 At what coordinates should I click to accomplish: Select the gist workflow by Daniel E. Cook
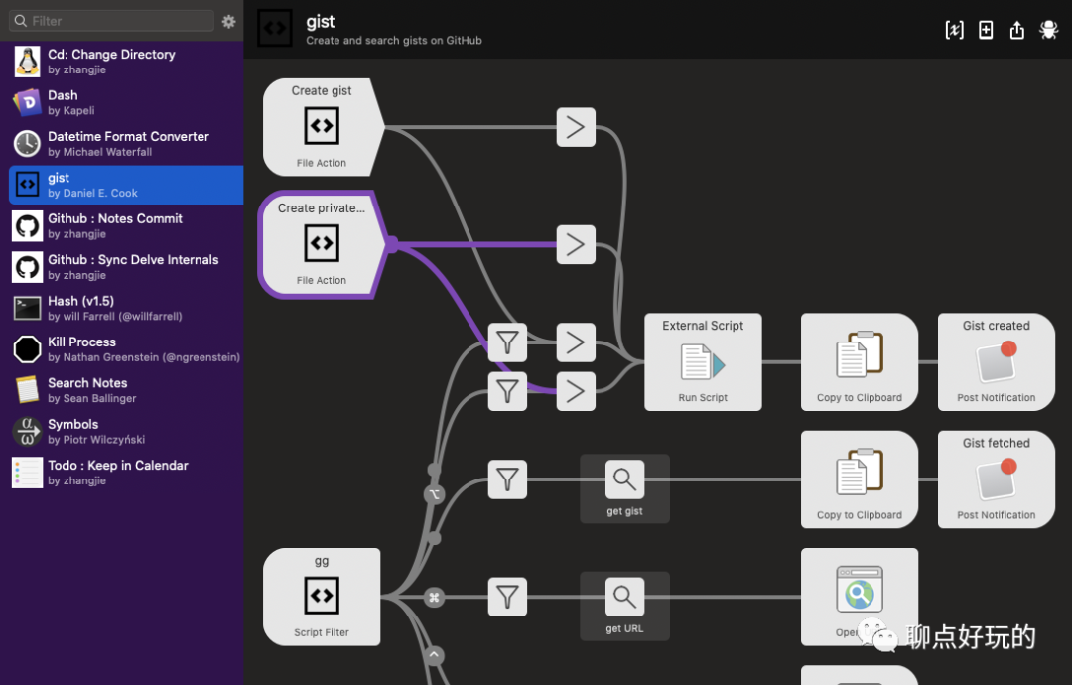126,185
